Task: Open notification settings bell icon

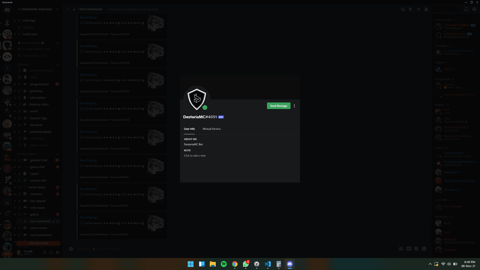Action: 410,9
